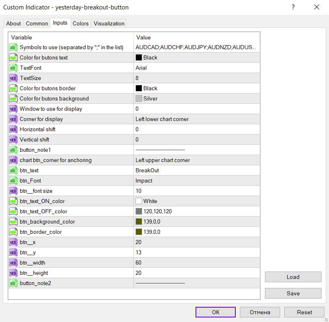Screen dimensions: 329x322
Task: Click the "ab" icon beside btn_Font
Action: click(13, 180)
